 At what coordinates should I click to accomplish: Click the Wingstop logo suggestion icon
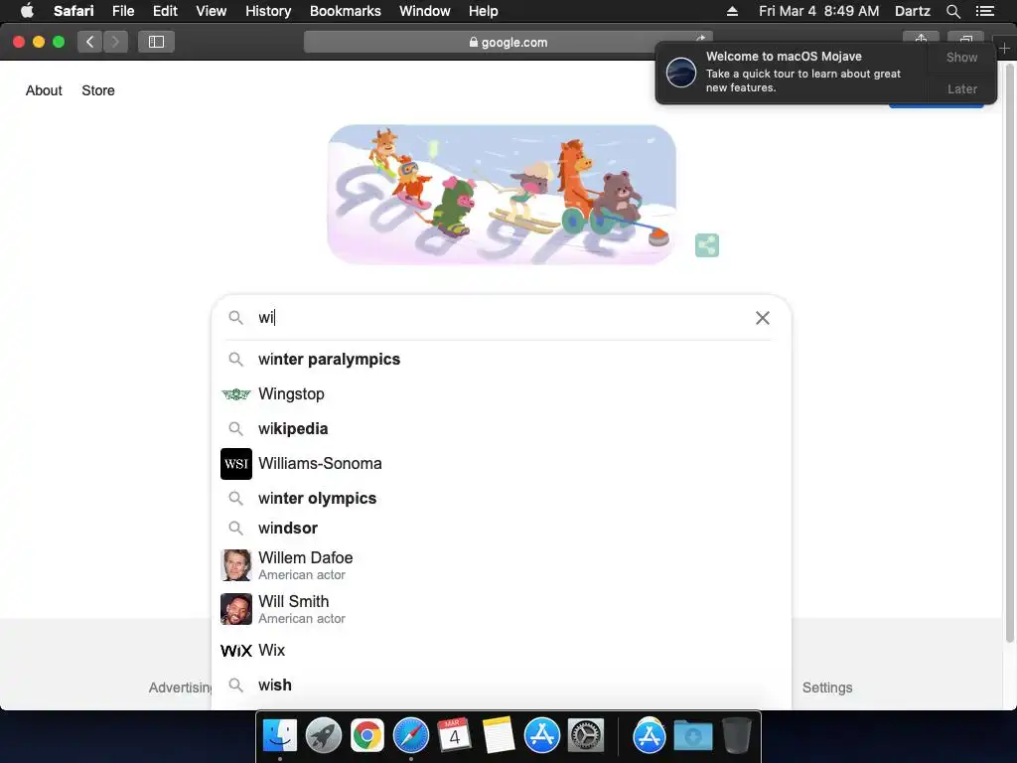point(236,393)
